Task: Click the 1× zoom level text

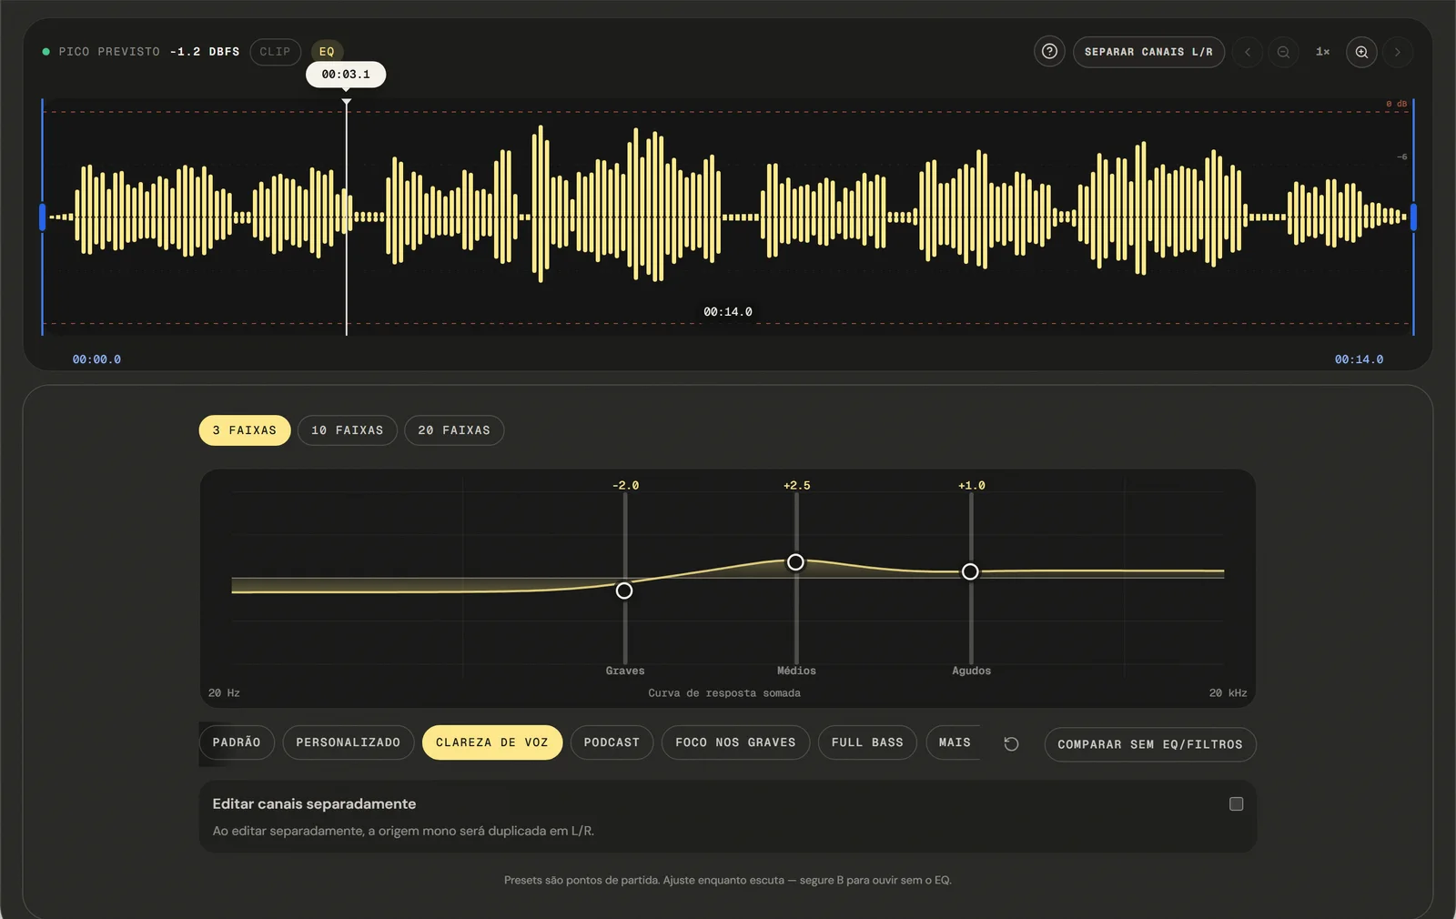Action: tap(1322, 52)
